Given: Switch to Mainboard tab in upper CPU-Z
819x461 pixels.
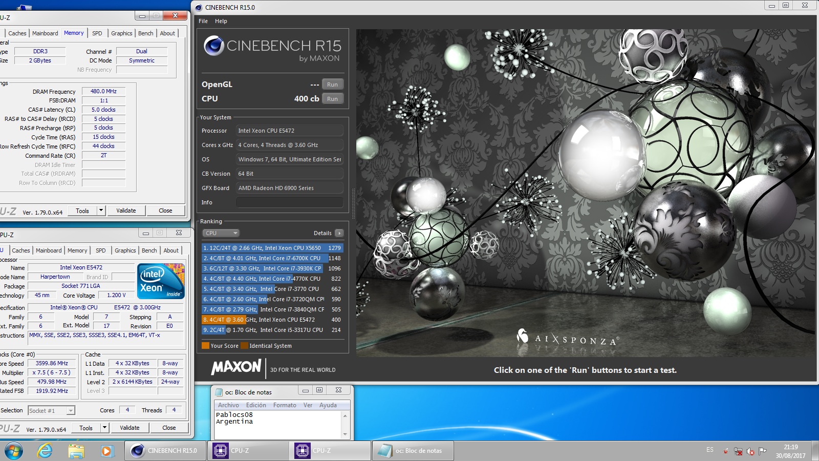Looking at the screenshot, I should [45, 33].
